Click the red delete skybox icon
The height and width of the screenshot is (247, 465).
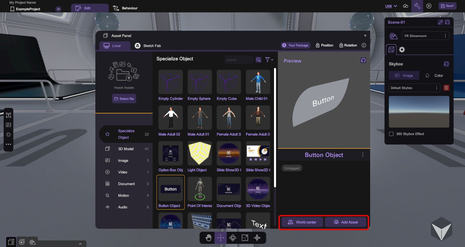coord(446,88)
